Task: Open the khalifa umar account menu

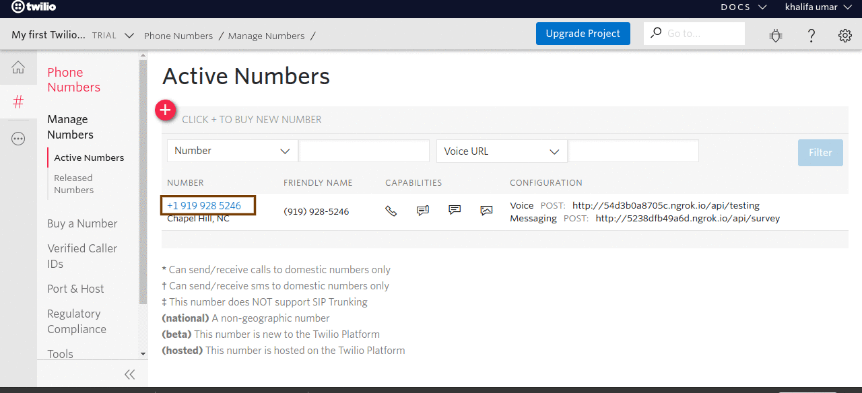Action: (x=820, y=7)
